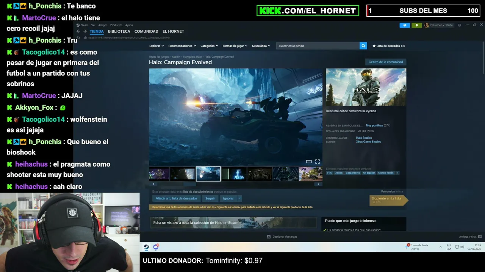Switch to the BIBLIOTECA tab
The width and height of the screenshot is (485, 272).
[119, 31]
